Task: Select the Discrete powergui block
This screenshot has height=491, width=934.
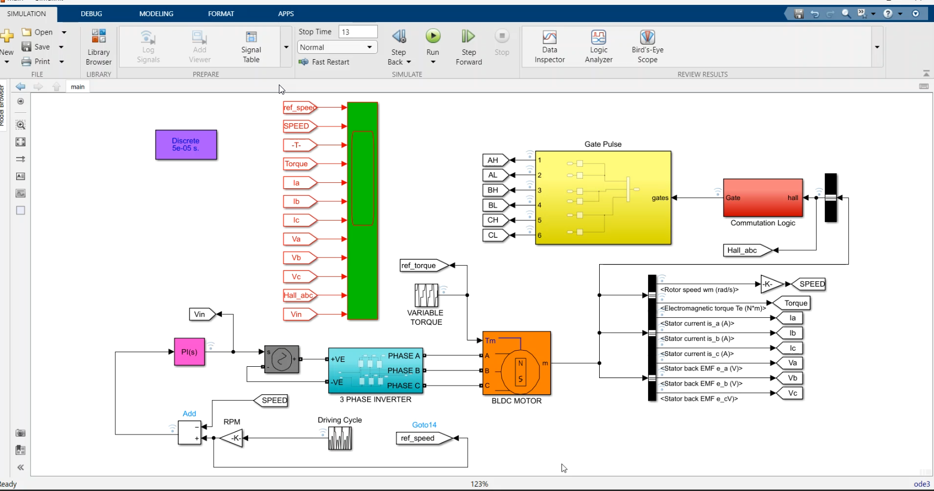Action: (x=186, y=145)
